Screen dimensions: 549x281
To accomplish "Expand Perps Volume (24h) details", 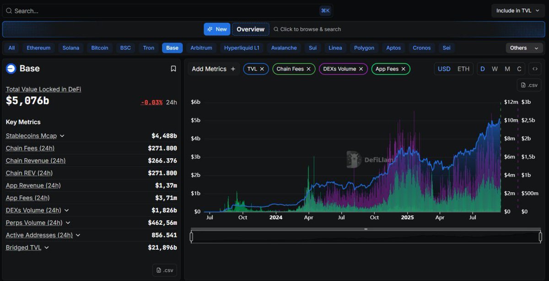I will point(68,223).
